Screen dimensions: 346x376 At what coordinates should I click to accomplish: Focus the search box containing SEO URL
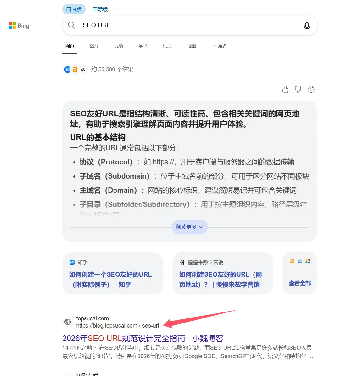click(190, 25)
